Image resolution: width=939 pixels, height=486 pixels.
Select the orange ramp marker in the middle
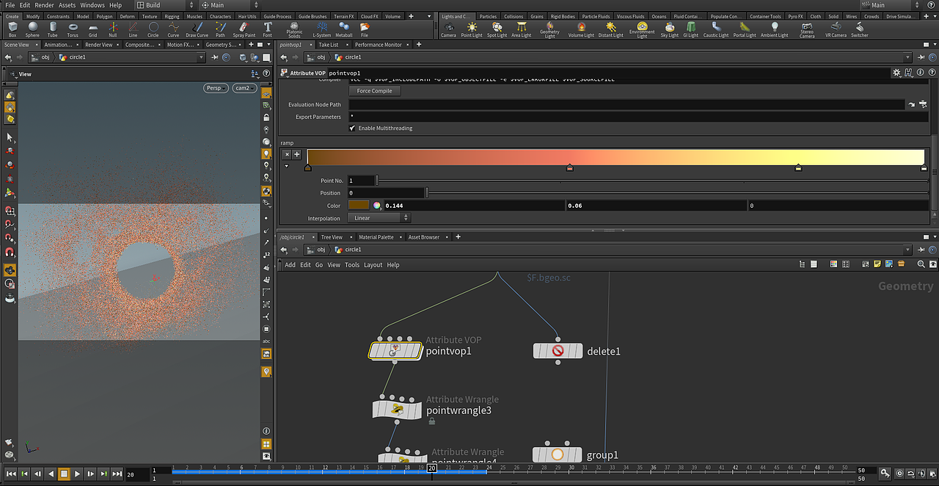pyautogui.click(x=569, y=168)
